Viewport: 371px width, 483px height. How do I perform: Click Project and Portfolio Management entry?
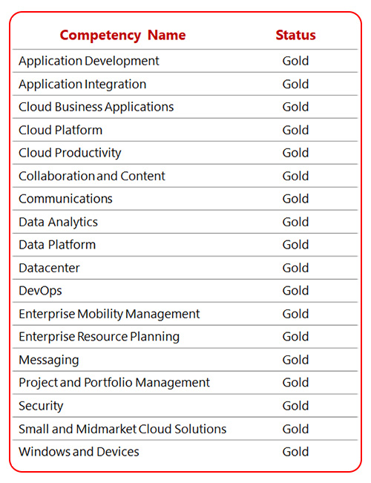(114, 383)
